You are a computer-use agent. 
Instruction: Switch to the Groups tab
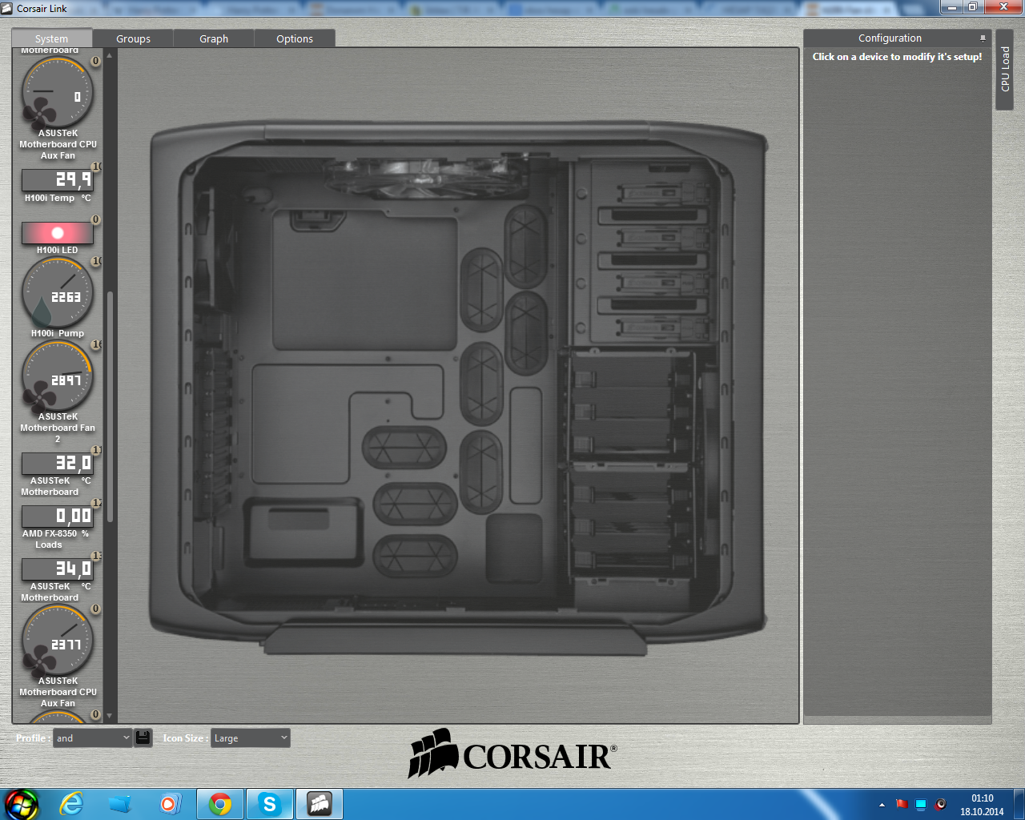pos(133,38)
